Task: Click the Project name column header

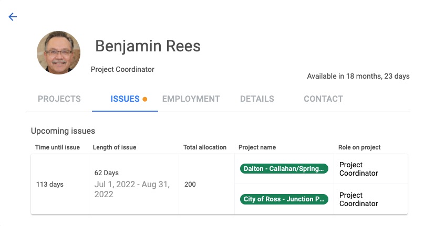Action: pos(257,147)
